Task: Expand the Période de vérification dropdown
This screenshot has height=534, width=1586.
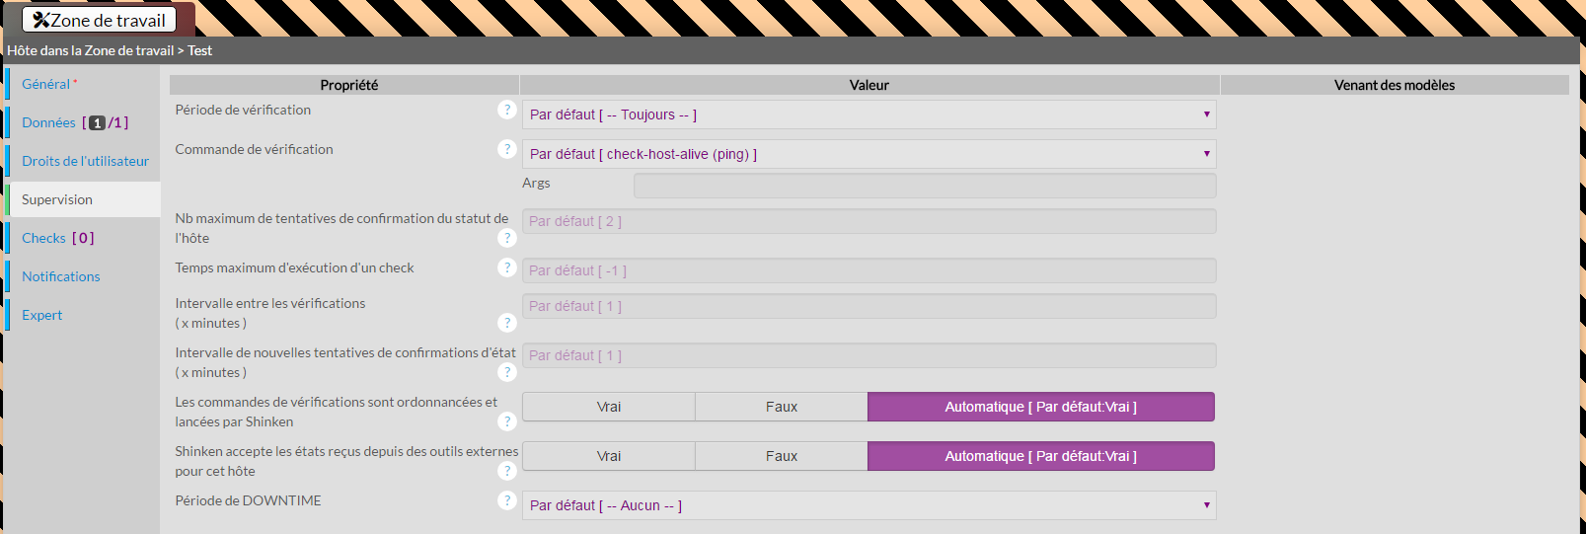Action: [x=869, y=114]
